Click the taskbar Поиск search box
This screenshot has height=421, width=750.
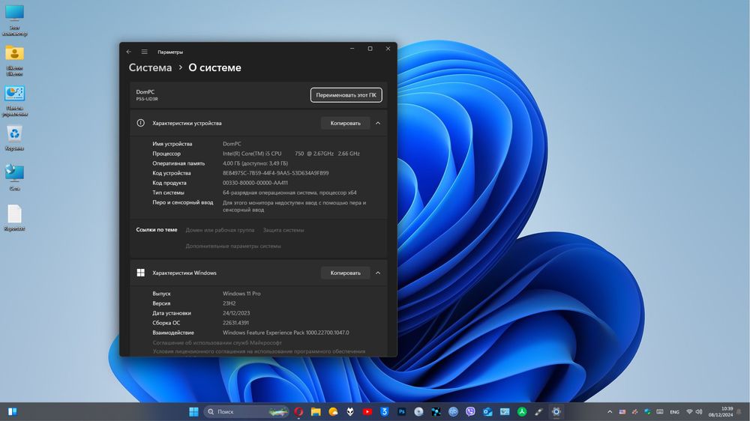[x=247, y=411]
